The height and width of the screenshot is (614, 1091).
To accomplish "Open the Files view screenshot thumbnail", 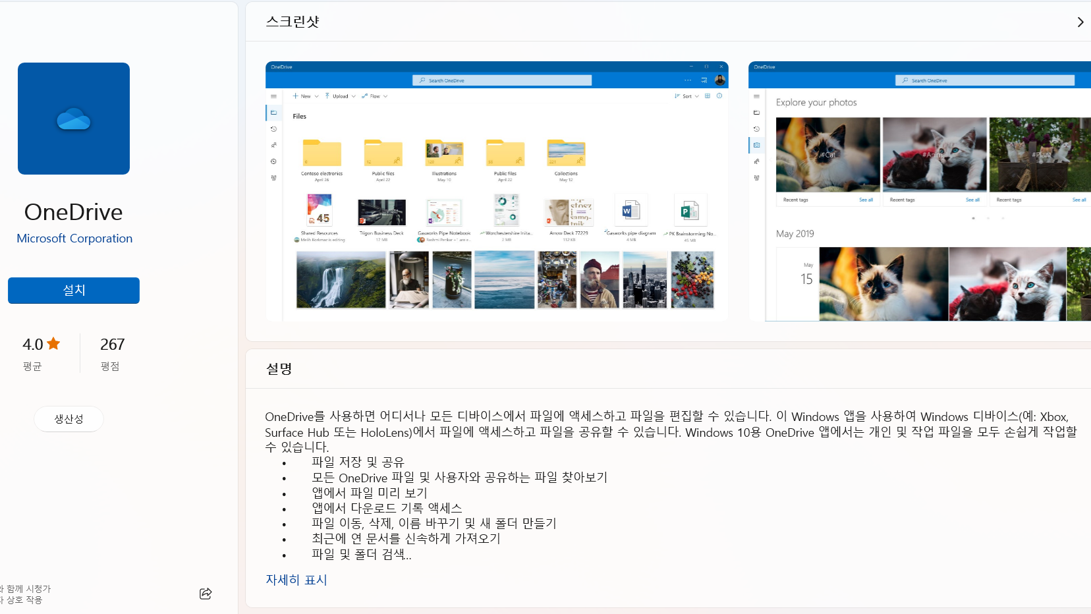I will click(497, 191).
